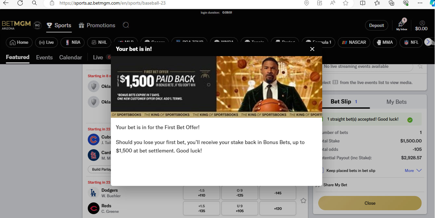Click the gold Close button

(x=370, y=203)
